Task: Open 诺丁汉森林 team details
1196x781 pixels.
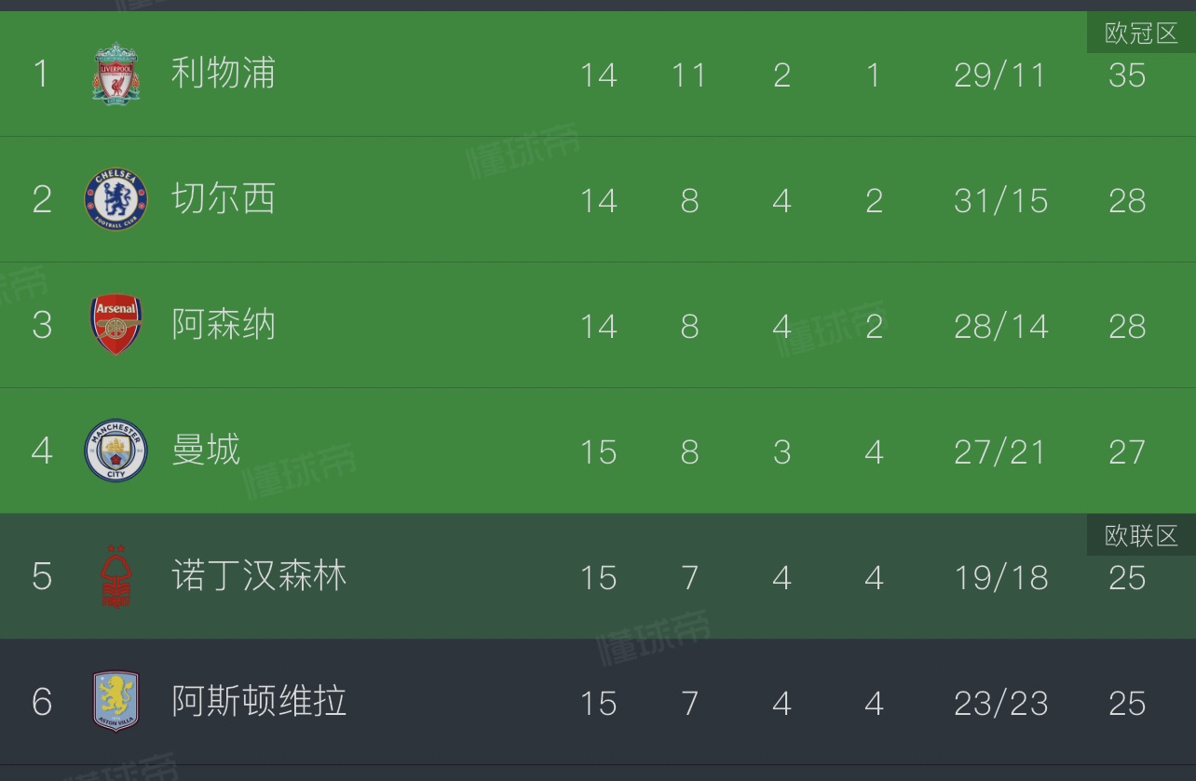Action: (259, 576)
